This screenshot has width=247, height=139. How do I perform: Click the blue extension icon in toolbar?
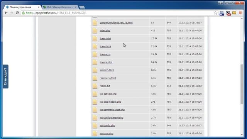coord(222,13)
